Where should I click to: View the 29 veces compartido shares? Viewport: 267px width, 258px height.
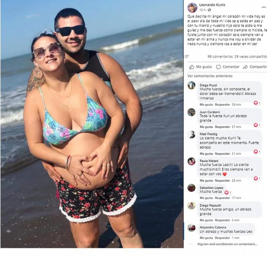click(x=250, y=57)
